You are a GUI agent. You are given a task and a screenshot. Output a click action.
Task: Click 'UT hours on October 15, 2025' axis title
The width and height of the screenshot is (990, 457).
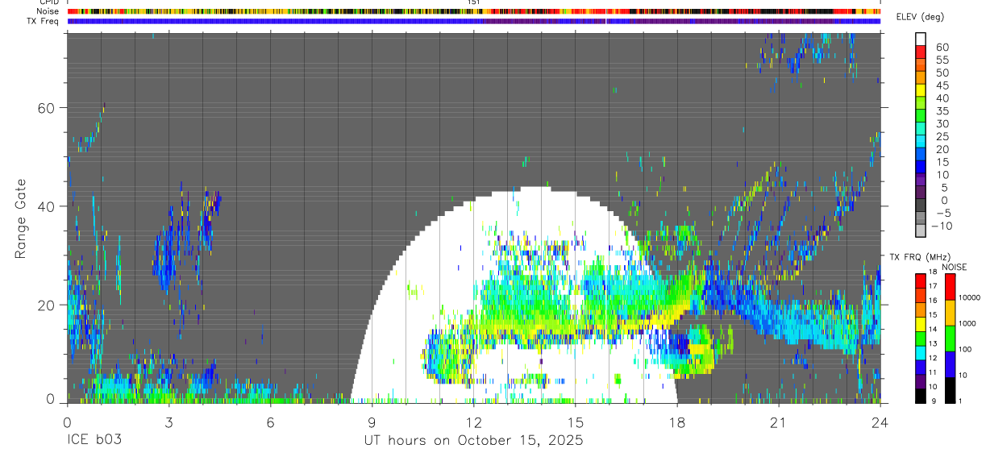472,441
